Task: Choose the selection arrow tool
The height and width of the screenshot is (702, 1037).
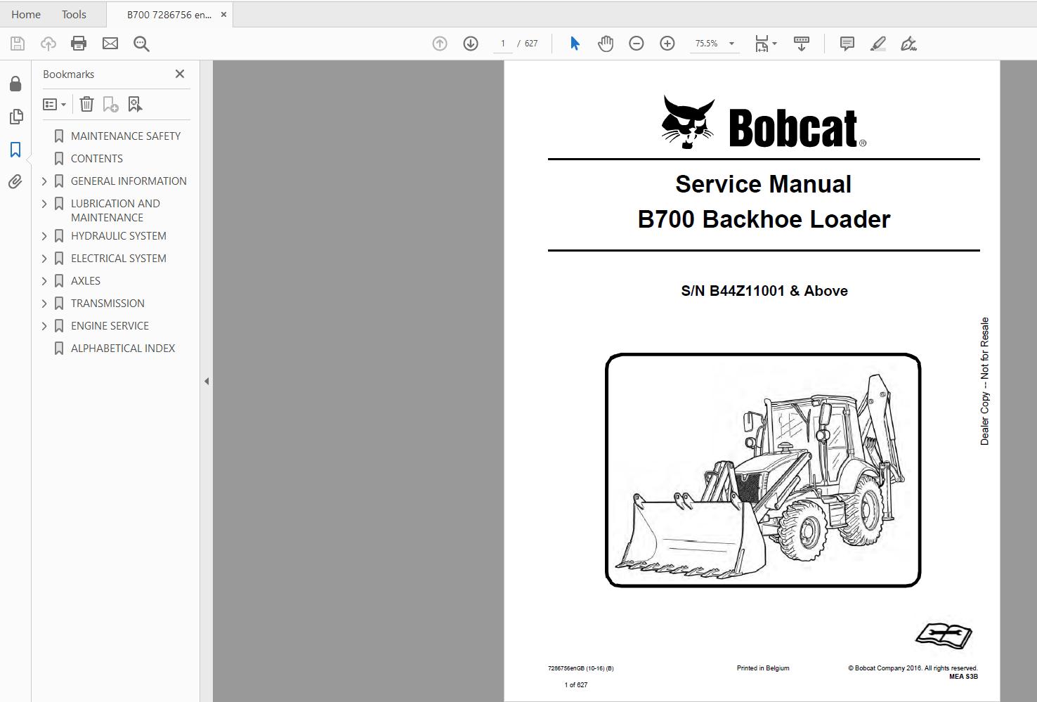Action: click(575, 44)
